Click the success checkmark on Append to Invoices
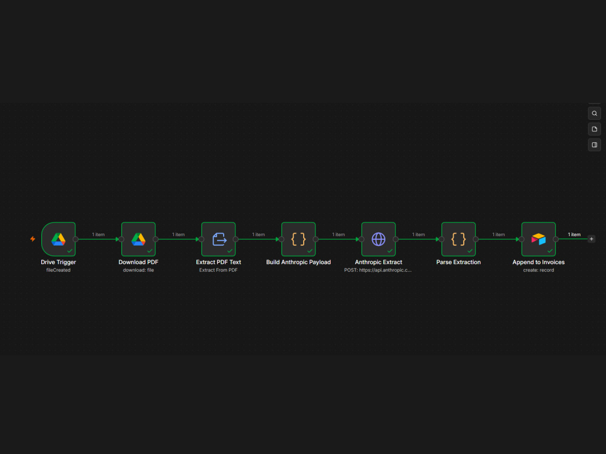This screenshot has height=454, width=606. pyautogui.click(x=550, y=251)
